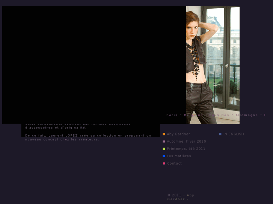273x204 pixels.
Task: Click pink square beside Contact
Action: tap(164, 164)
